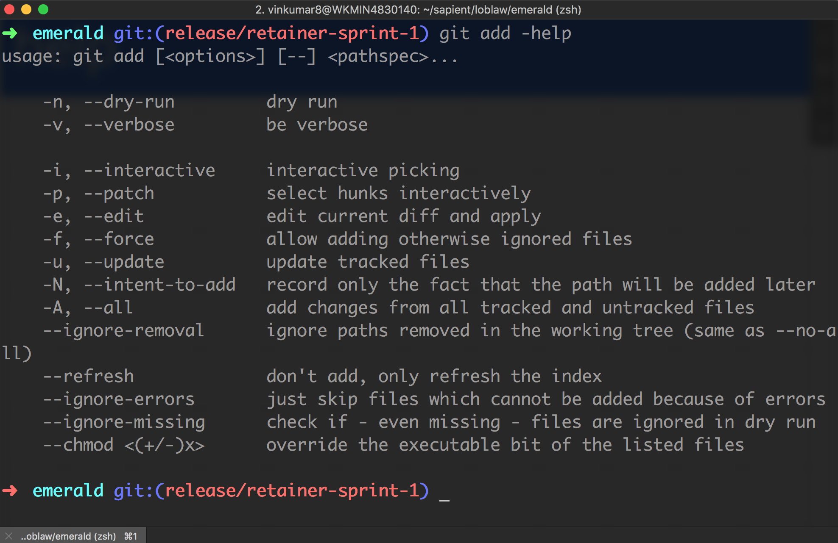Click the 'git add -help' command text
The height and width of the screenshot is (543, 838).
(505, 33)
